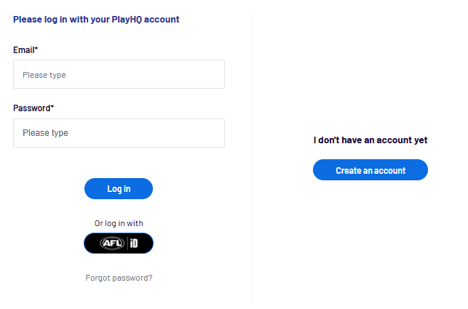
Task: Click the Password field label
Action: pyautogui.click(x=32, y=108)
